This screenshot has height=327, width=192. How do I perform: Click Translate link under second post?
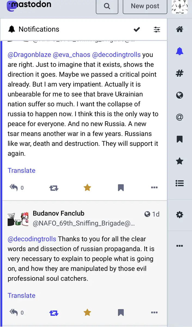click(22, 295)
